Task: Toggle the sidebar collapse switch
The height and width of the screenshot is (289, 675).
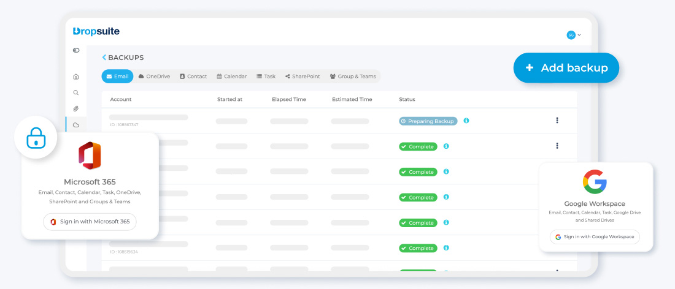Action: (x=76, y=50)
